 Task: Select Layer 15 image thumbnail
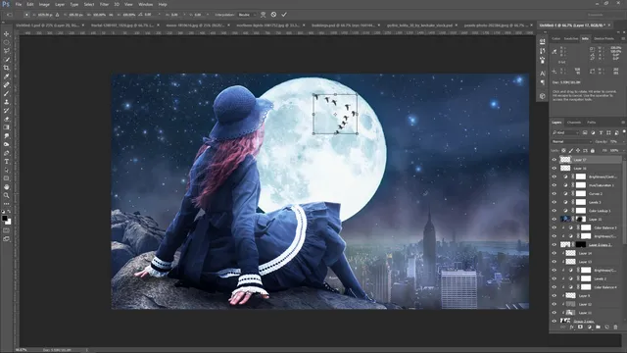pos(565,220)
